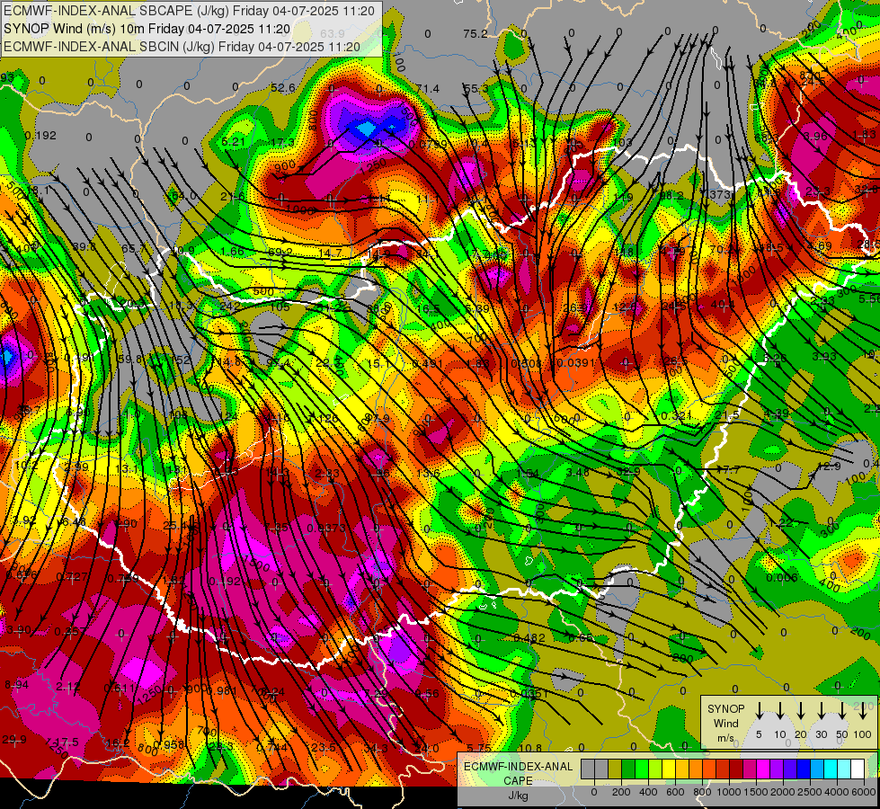880x809 pixels.
Task: Click the 2000 tick label on the CAPE scale
Action: point(783,792)
